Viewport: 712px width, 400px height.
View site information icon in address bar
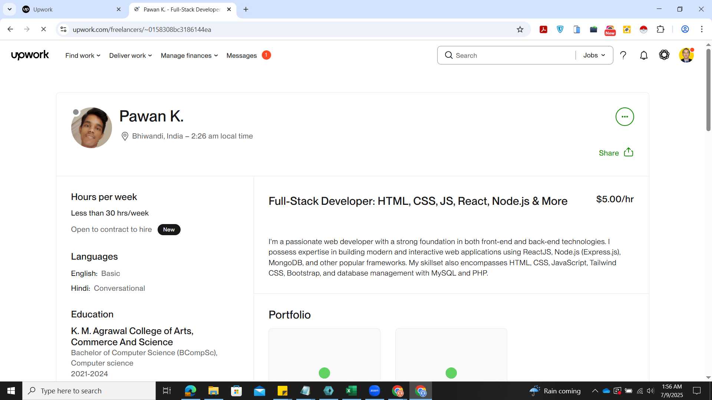coord(63,29)
